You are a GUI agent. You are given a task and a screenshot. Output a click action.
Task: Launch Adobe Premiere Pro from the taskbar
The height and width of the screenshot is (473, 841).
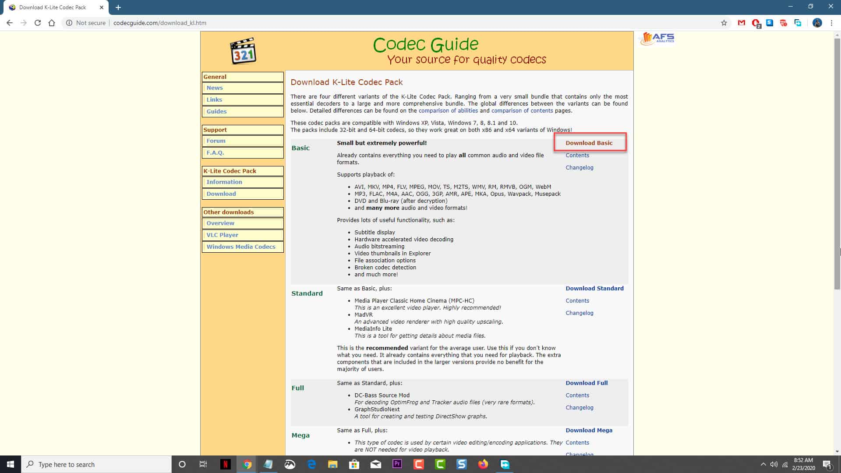tap(397, 464)
